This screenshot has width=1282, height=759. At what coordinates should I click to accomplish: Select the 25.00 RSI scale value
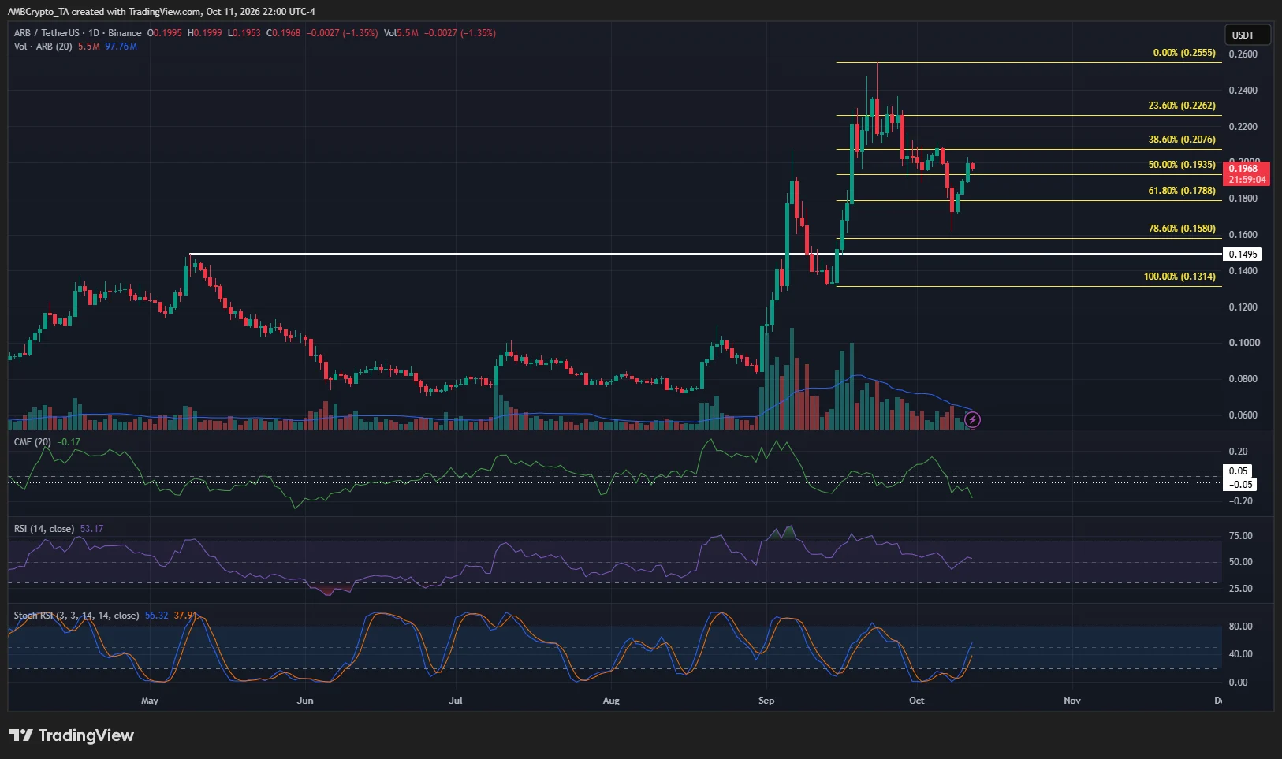tap(1241, 589)
